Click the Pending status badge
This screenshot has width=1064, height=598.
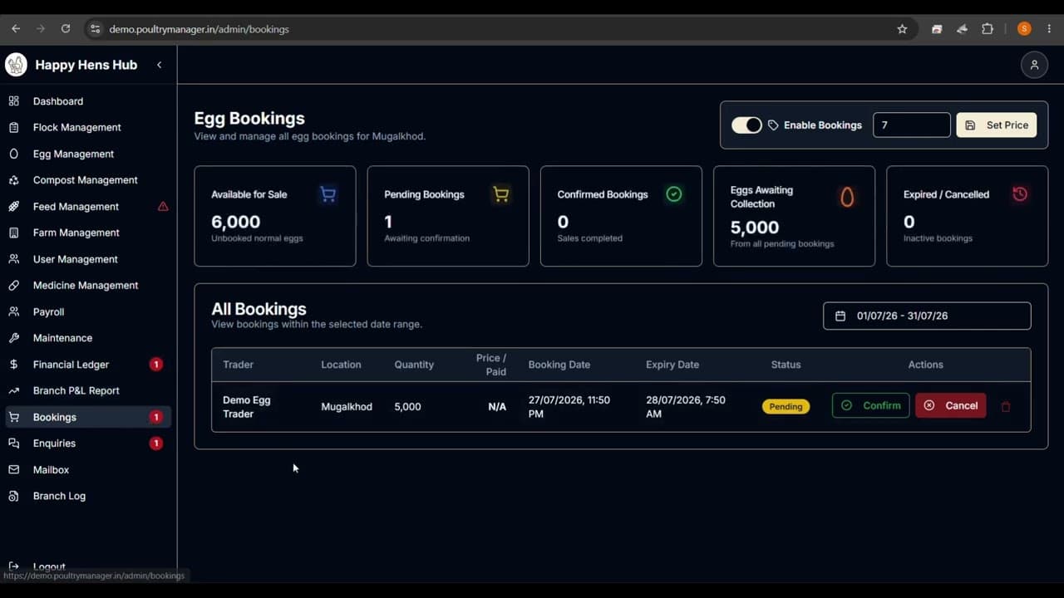pyautogui.click(x=786, y=407)
